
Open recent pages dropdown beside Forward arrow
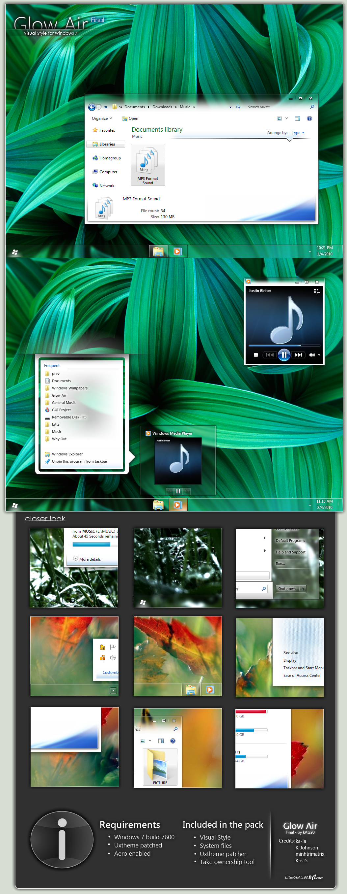click(x=106, y=107)
